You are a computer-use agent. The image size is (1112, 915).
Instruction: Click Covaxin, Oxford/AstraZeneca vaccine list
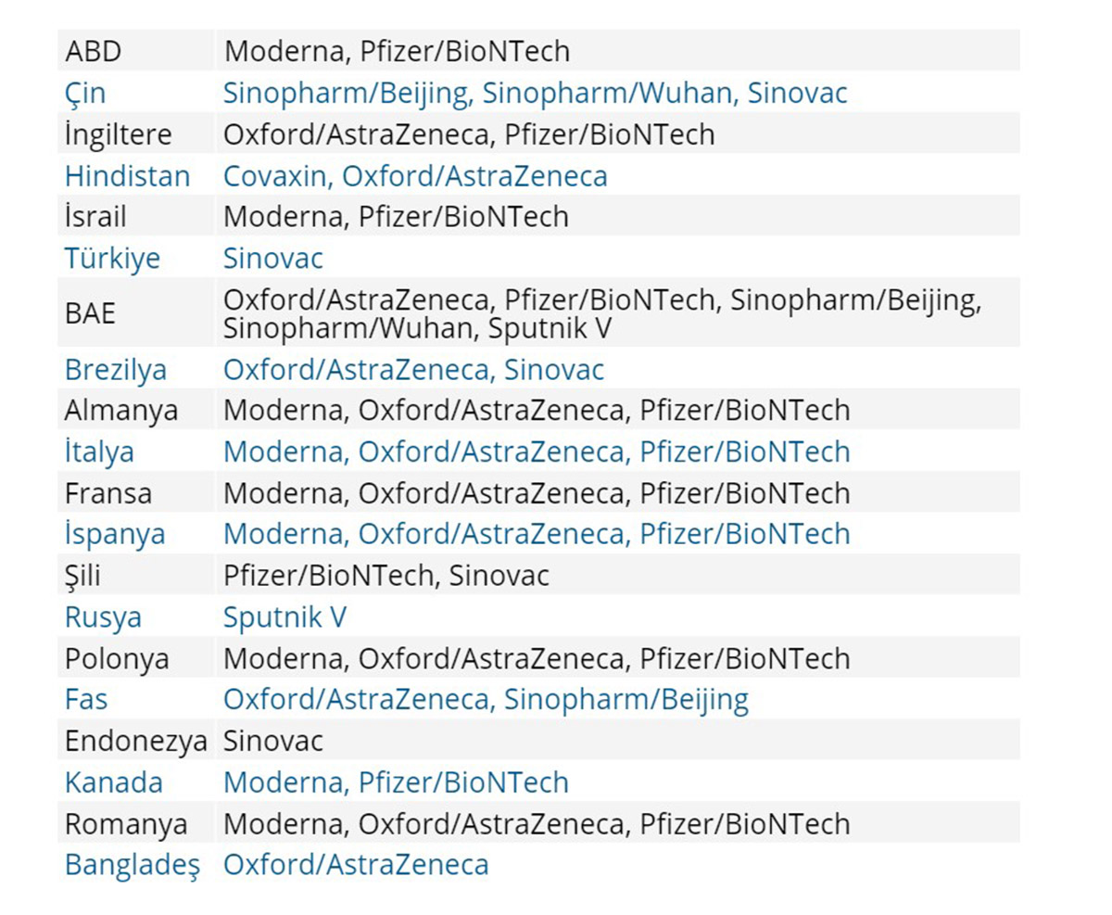pyautogui.click(x=415, y=175)
